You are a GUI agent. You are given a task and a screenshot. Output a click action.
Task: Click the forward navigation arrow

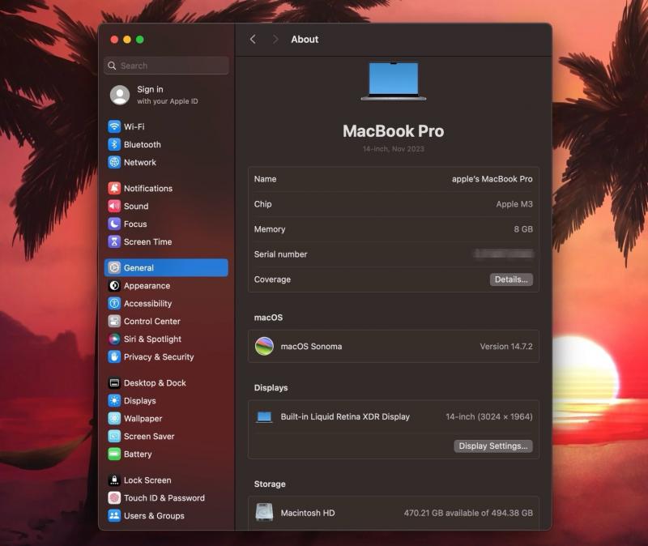tap(275, 39)
